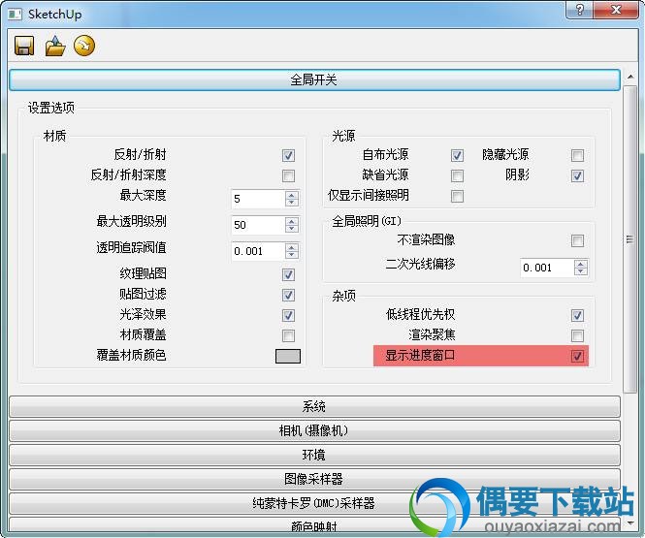Viewport: 645px width, 538px height.
Task: Expand the 环境 rollout
Action: point(314,455)
